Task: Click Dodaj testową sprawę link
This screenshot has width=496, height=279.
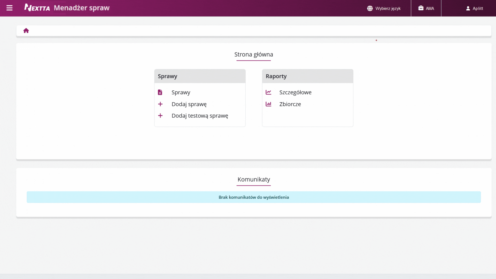Action: [200, 116]
